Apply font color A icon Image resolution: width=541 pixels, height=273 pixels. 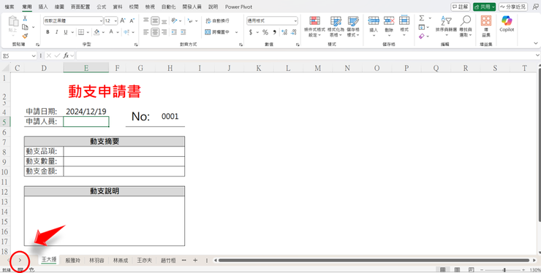[x=111, y=32]
